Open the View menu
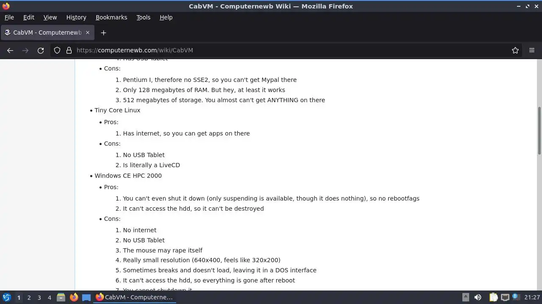This screenshot has height=304, width=542. [50, 17]
